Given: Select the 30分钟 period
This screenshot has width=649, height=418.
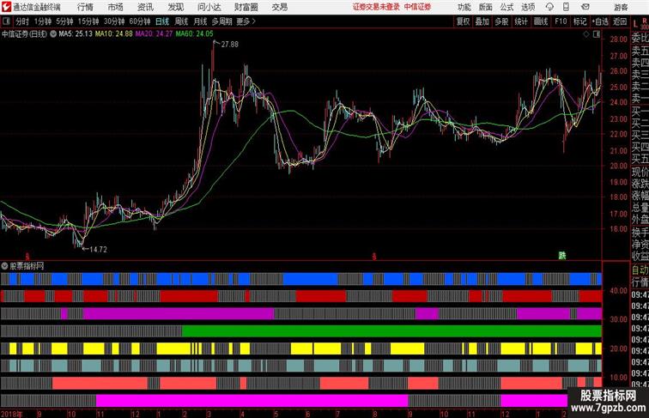Looking at the screenshot, I should (114, 21).
